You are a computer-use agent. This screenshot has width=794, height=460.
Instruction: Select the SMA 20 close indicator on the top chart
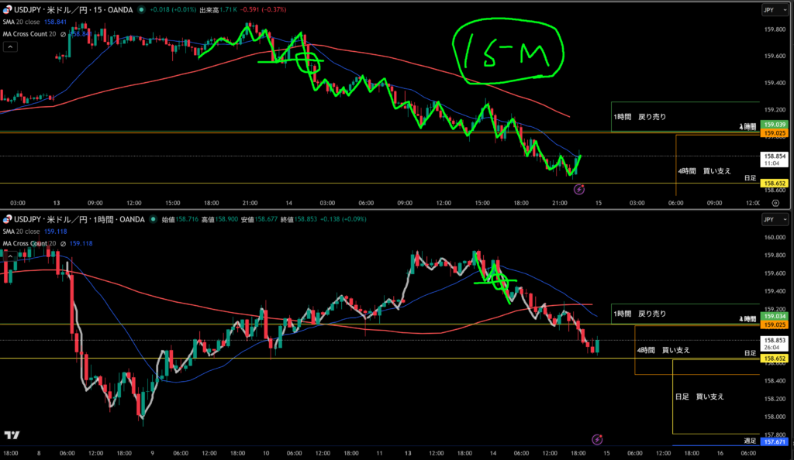22,22
